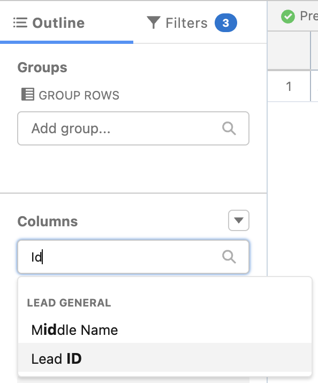Click the Outline list icon
Screen dimensions: 318x383
[x=20, y=22]
